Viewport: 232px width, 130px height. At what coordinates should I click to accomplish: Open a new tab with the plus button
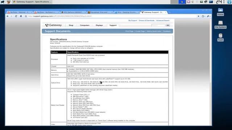click(x=170, y=12)
